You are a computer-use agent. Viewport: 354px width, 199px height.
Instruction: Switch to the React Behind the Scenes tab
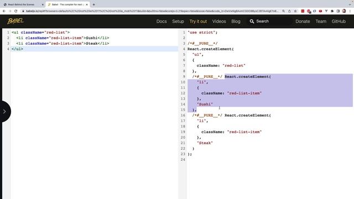(23, 4)
